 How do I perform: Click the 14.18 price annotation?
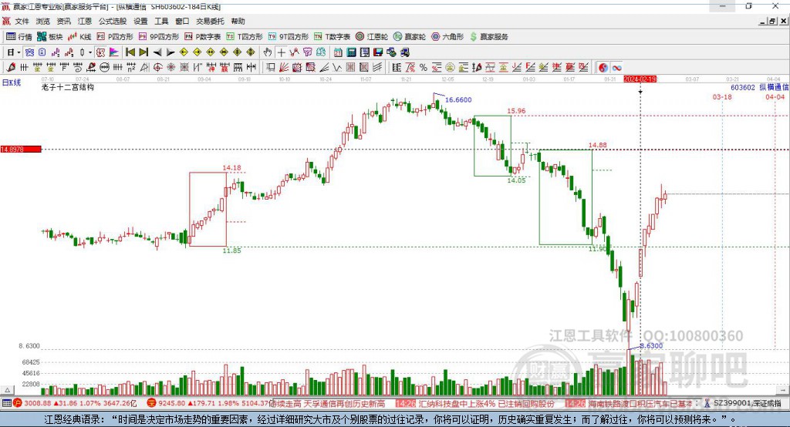tap(231, 168)
